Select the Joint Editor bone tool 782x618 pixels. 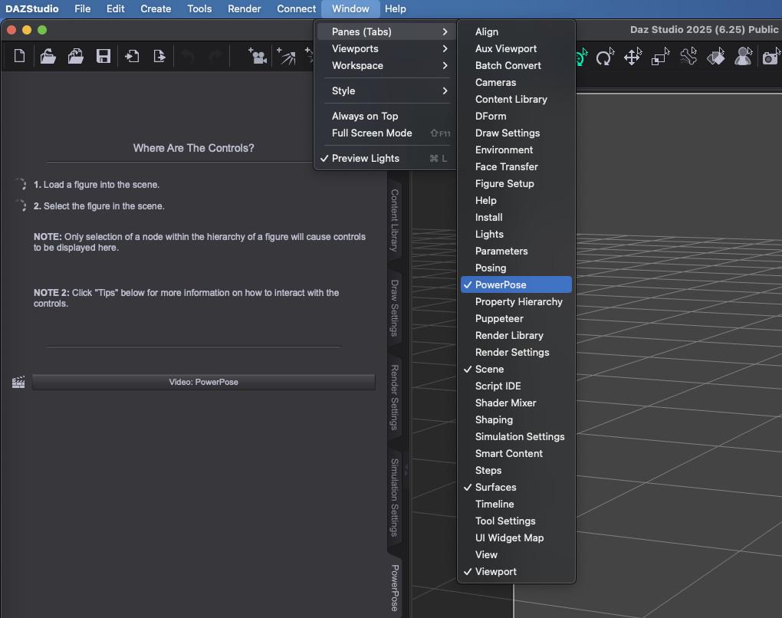click(x=688, y=57)
